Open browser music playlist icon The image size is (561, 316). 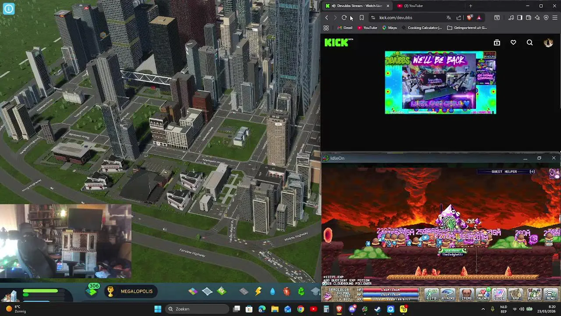(x=511, y=18)
